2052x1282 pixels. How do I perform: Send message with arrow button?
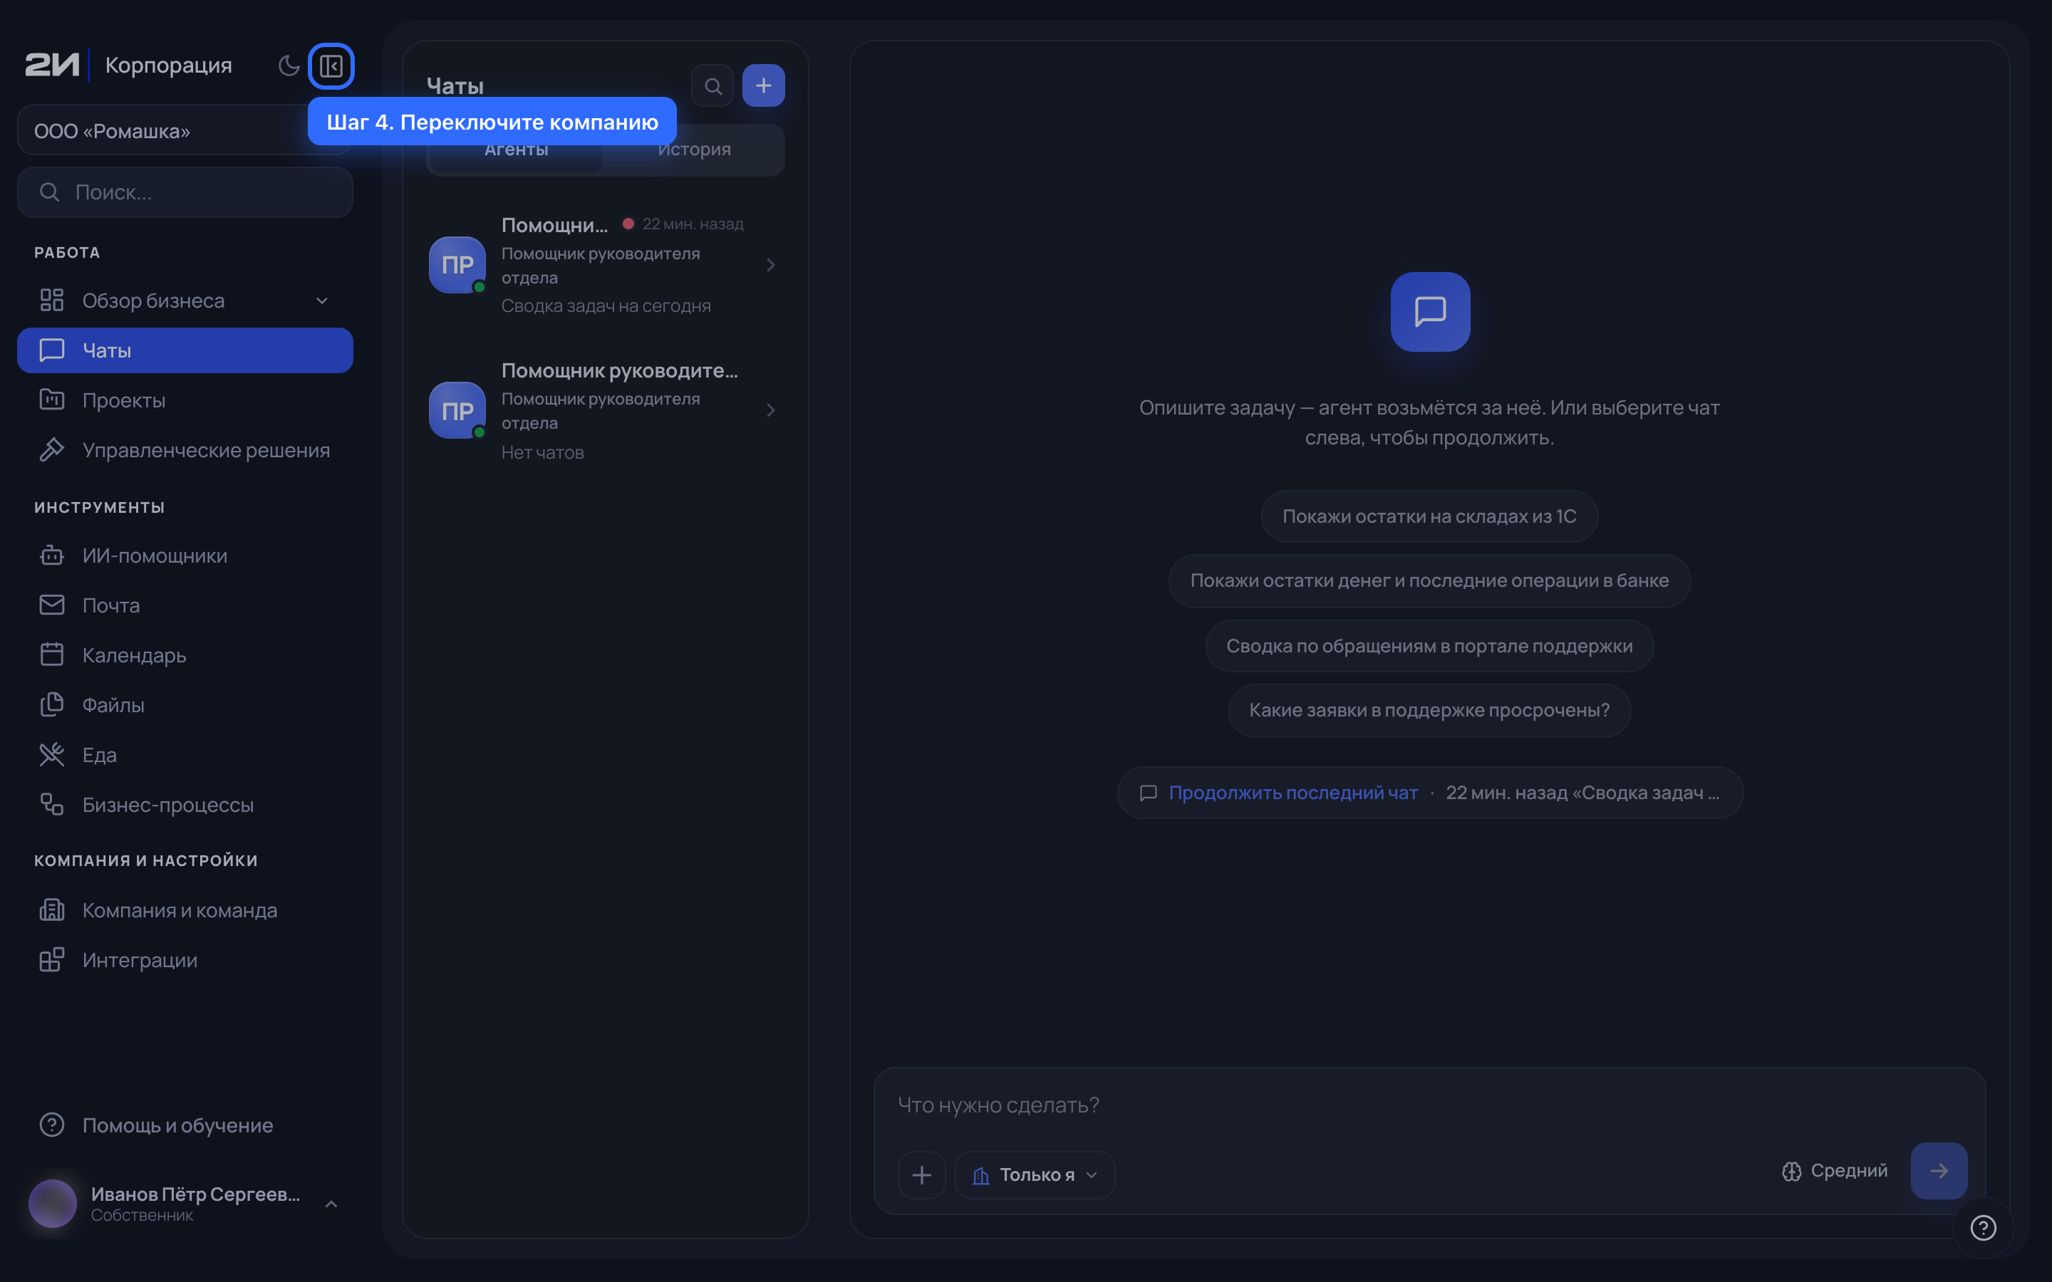click(1939, 1171)
